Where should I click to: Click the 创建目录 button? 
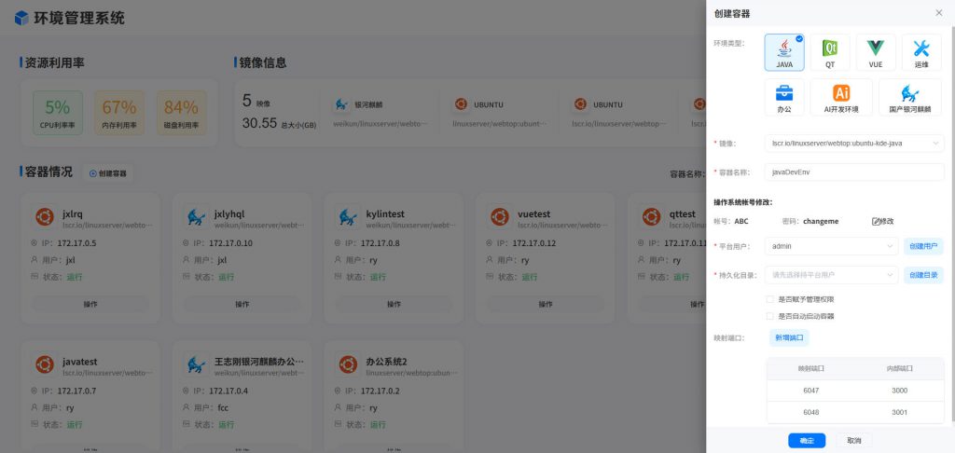coord(922,275)
